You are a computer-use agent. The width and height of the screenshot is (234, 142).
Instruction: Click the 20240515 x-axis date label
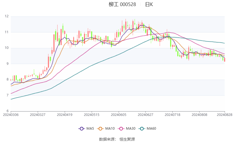click(x=92, y=115)
